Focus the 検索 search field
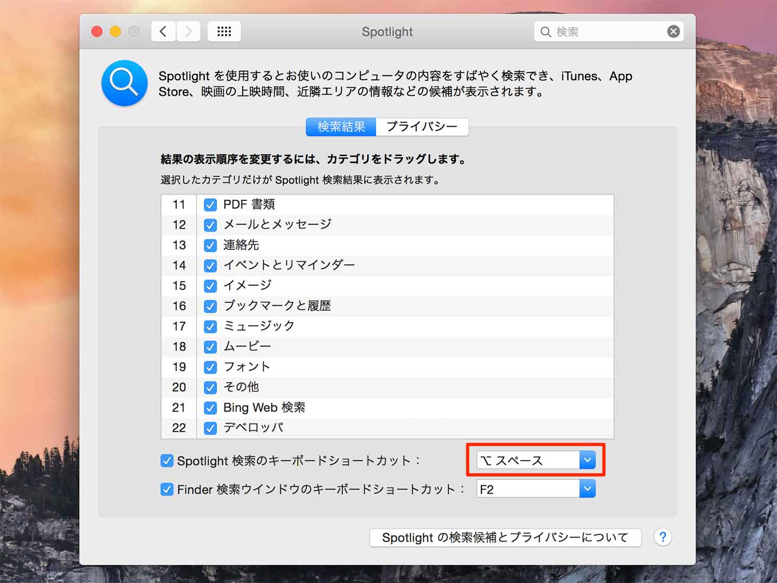The height and width of the screenshot is (583, 777). (608, 32)
